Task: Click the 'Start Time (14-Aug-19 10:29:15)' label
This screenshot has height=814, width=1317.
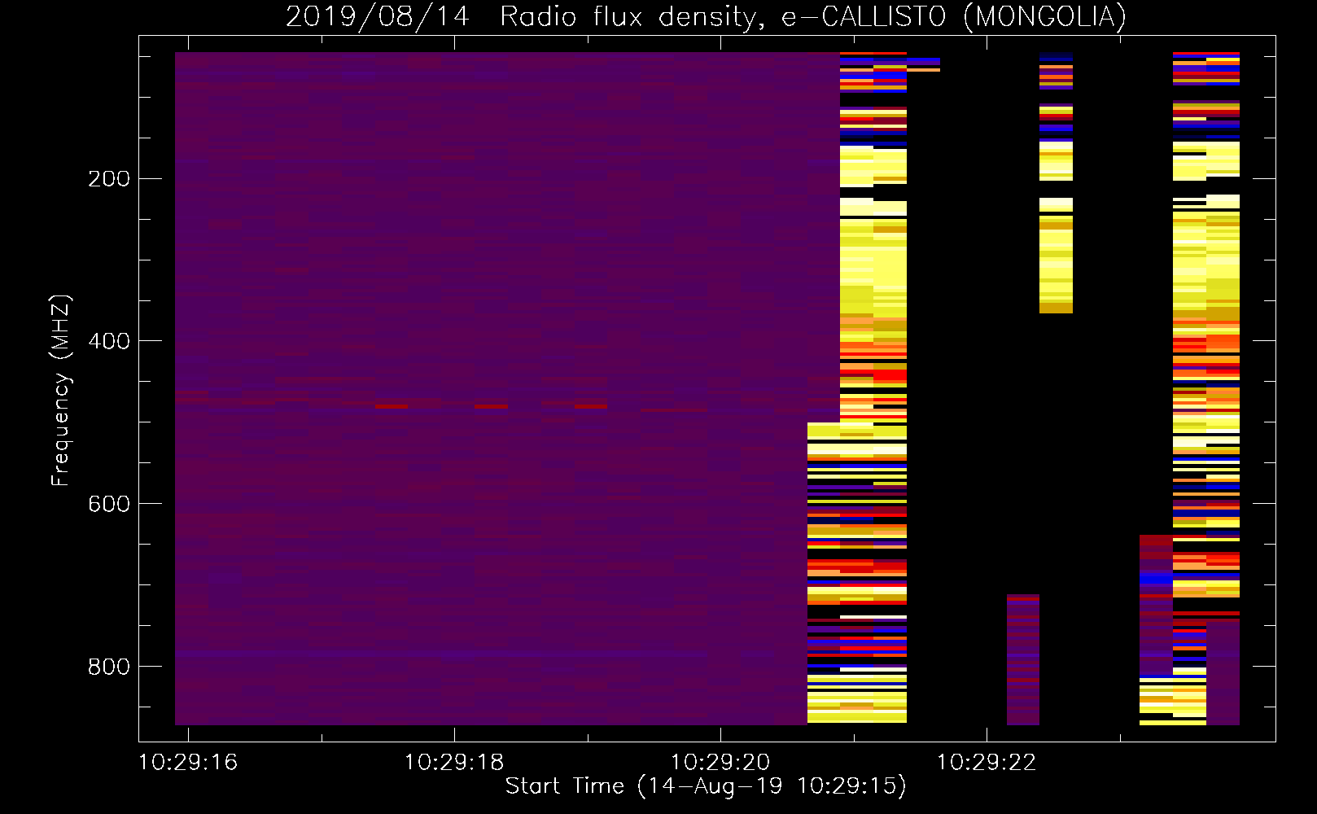Action: 706,786
